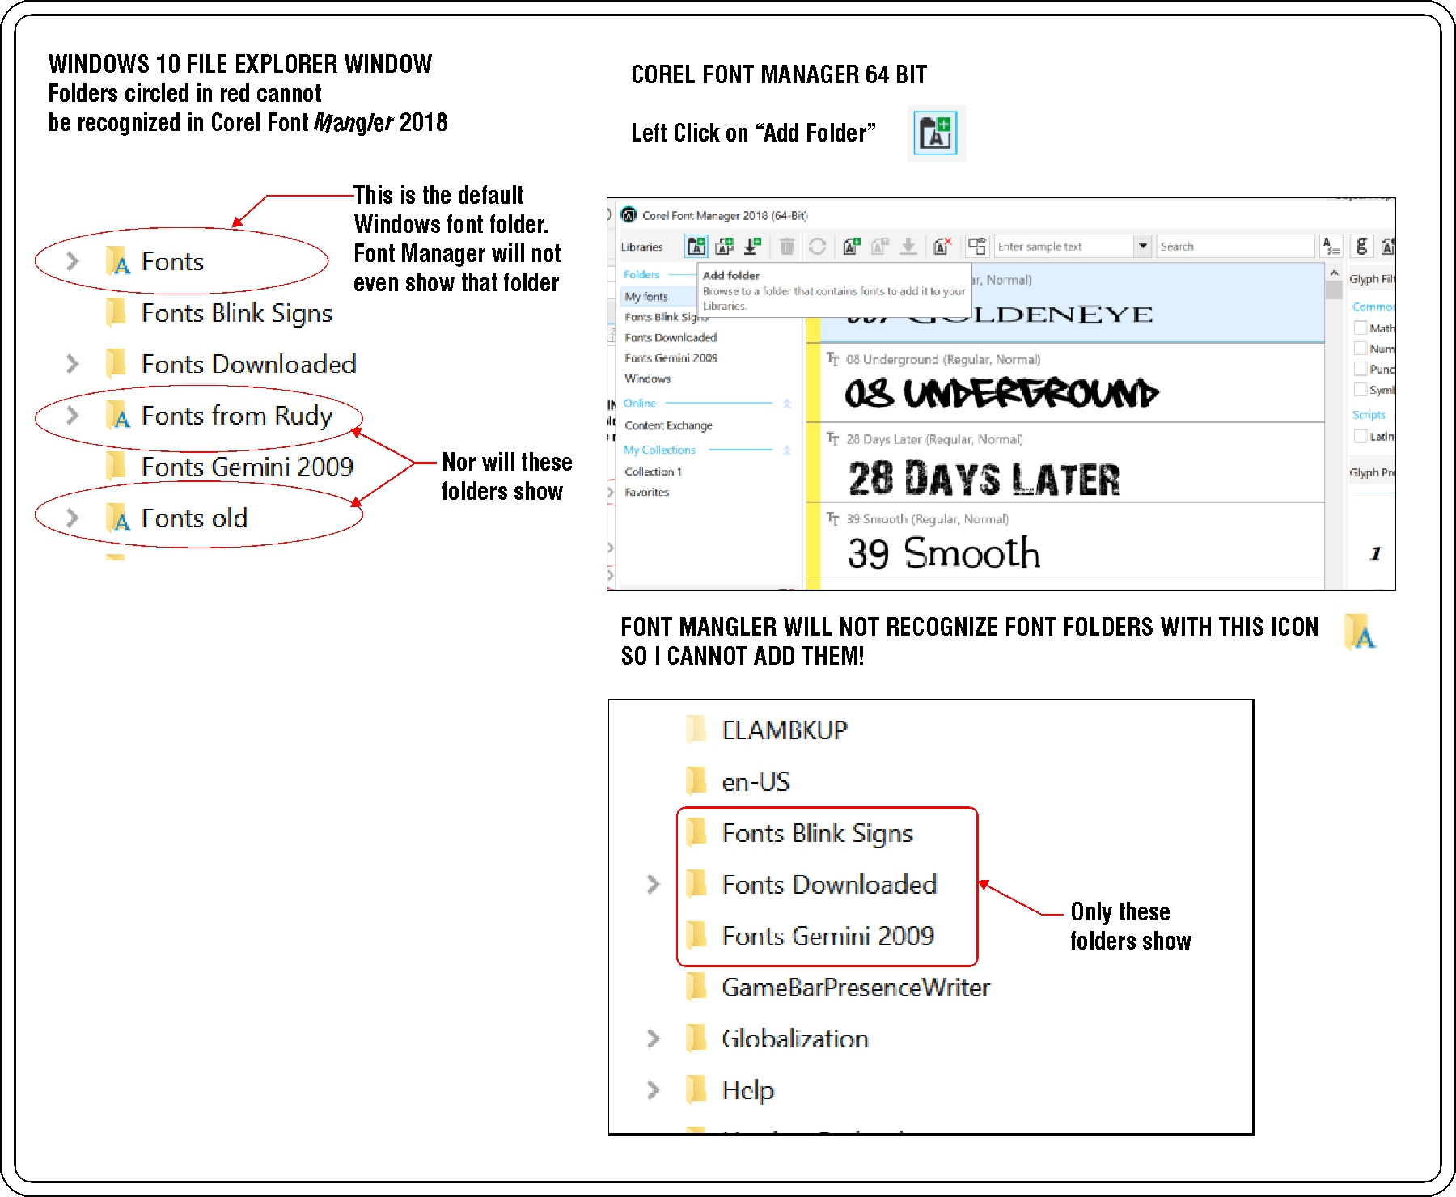Click the Add collection icon beside Add folder
Screen dimensions: 1456x1197
click(x=725, y=246)
